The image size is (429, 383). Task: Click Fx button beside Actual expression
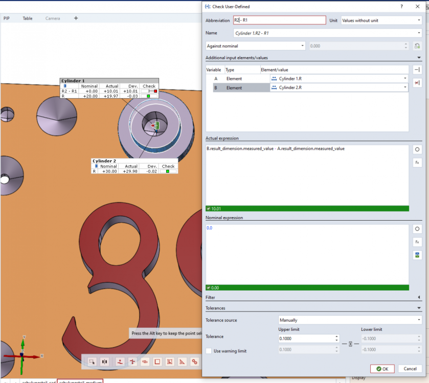pos(417,162)
